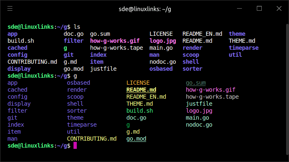Click the how-g-works.tape entry in g output
This screenshot has height=162, width=289.
(212, 97)
